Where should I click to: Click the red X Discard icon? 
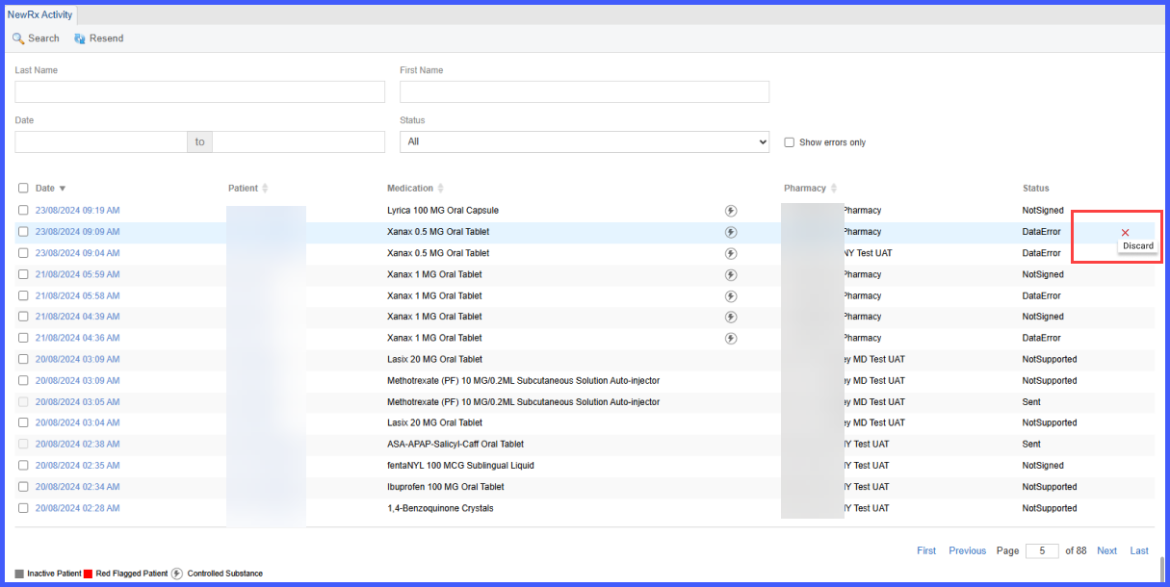pyautogui.click(x=1125, y=232)
